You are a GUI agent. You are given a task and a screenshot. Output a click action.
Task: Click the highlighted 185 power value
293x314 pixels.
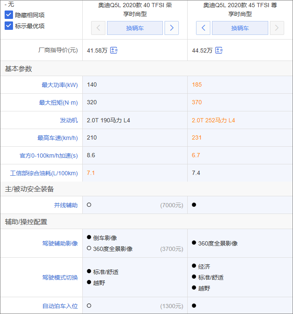point(197,84)
